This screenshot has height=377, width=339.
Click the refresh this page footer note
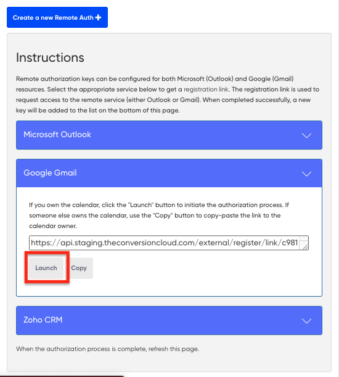(x=107, y=349)
